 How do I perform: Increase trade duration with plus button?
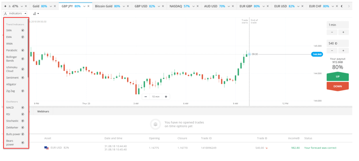(x=343, y=32)
